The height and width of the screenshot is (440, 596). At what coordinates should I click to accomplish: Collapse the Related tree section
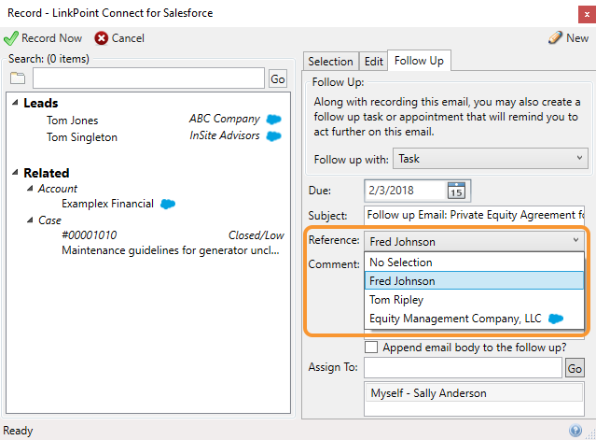[x=15, y=173]
